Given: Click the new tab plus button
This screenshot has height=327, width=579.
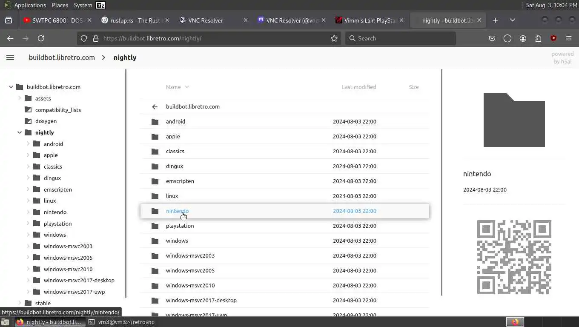Looking at the screenshot, I should pyautogui.click(x=495, y=20).
